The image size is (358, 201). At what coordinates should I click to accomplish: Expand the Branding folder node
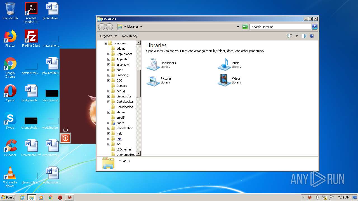[109, 75]
